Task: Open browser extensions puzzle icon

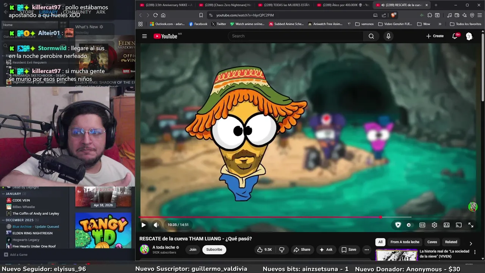Action: (430, 15)
